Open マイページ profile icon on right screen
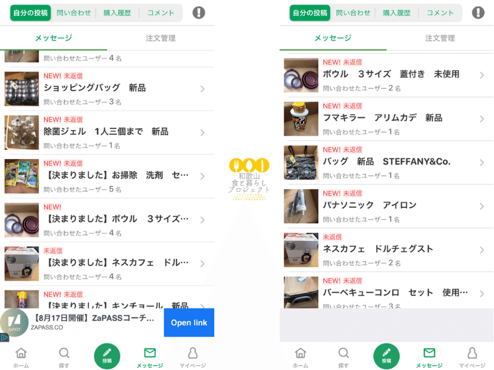The image size is (494, 370). coord(472,358)
